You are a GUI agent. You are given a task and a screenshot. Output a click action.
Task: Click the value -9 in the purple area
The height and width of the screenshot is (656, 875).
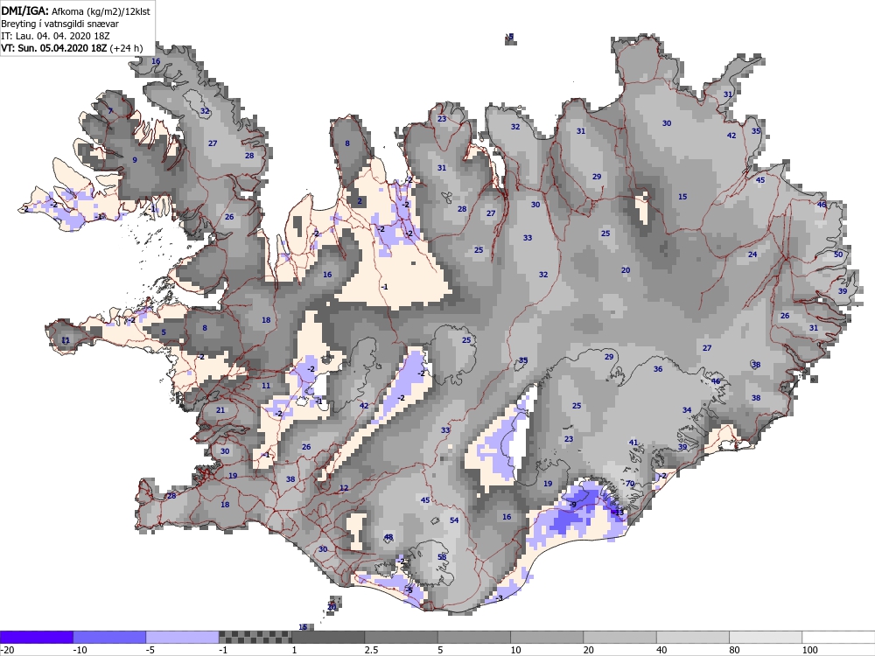tap(572, 505)
